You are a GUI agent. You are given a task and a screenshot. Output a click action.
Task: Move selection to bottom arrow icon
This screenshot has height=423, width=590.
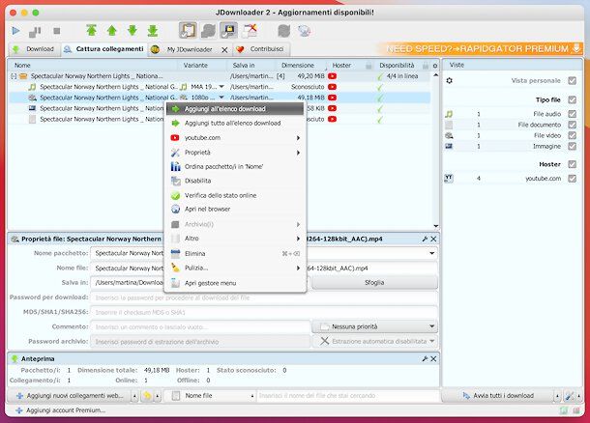[x=153, y=31]
